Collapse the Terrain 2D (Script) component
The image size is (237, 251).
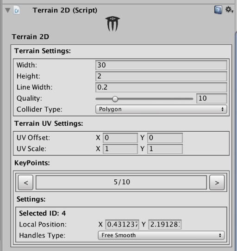(7, 10)
